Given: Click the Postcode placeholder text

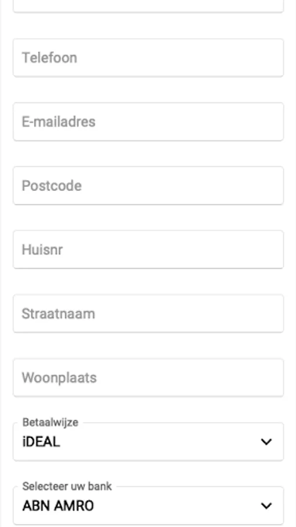Looking at the screenshot, I should [x=51, y=186].
